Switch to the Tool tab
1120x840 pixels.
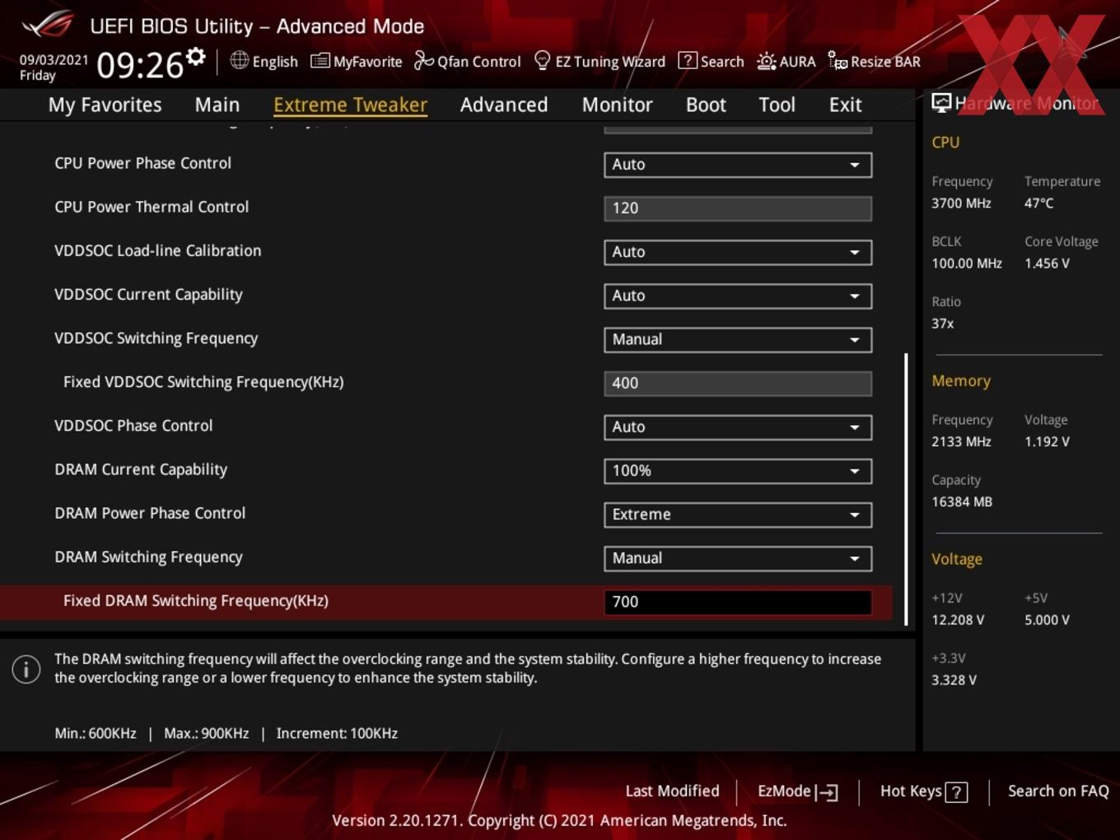coord(777,105)
